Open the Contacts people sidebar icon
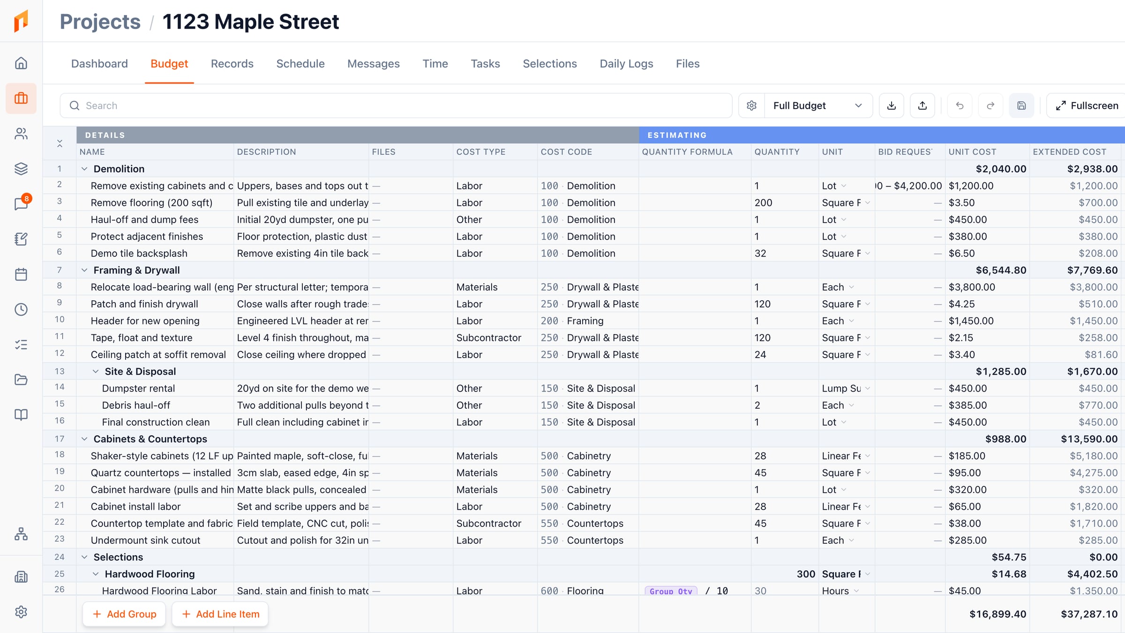 click(21, 134)
